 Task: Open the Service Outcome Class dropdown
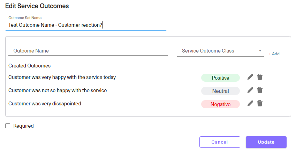(220, 51)
